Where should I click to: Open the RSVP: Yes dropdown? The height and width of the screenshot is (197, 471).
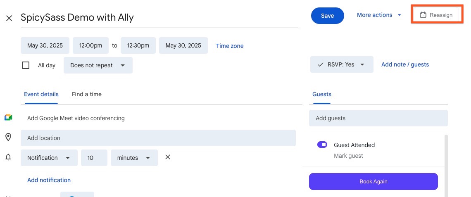pyautogui.click(x=342, y=64)
